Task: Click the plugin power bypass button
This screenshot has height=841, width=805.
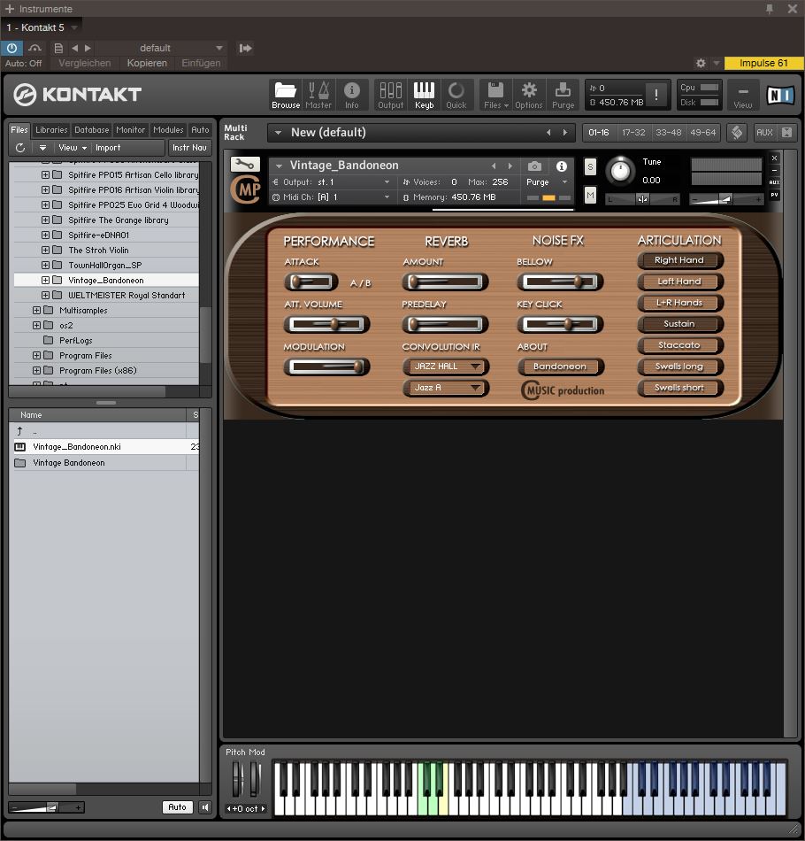Action: (11, 48)
